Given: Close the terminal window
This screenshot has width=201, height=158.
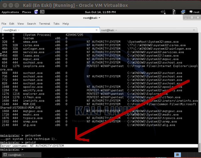Looking at the screenshot, I should (x=198, y=17).
